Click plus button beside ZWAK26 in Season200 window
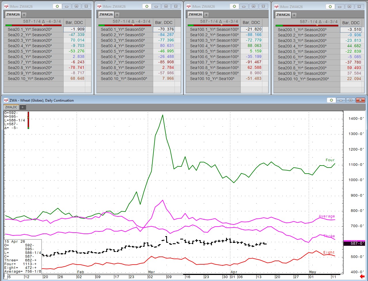This screenshot has height=281, width=368. pos(294,15)
